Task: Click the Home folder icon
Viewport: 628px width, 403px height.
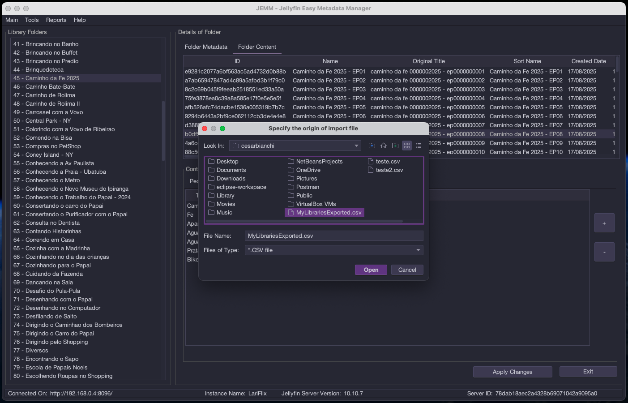Action: click(384, 146)
